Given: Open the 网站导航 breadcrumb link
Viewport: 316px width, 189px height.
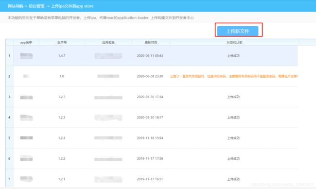Looking at the screenshot, I should (x=16, y=6).
